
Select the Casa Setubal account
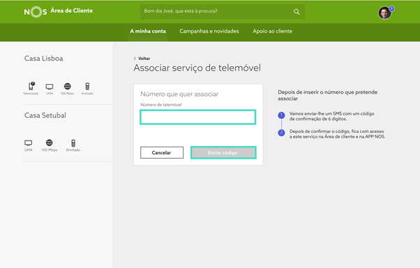click(x=45, y=115)
